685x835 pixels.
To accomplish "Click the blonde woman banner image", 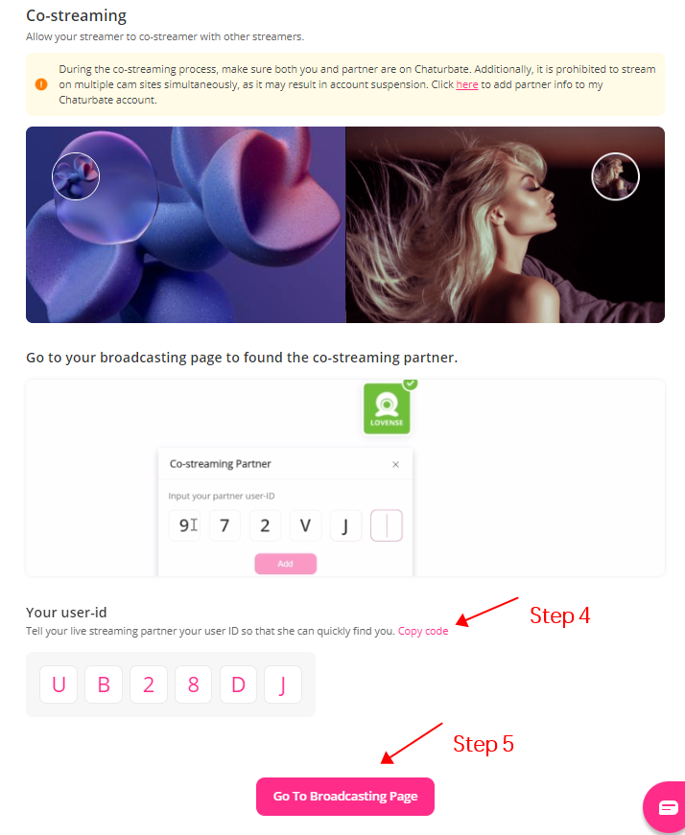I will click(505, 224).
